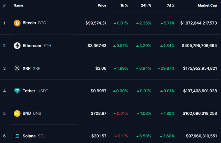The width and height of the screenshot is (221, 143).
Task: Click the Ethereum logo icon
Action: point(17,46)
